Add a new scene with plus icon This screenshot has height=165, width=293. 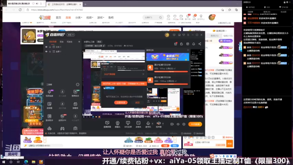[x=79, y=42]
